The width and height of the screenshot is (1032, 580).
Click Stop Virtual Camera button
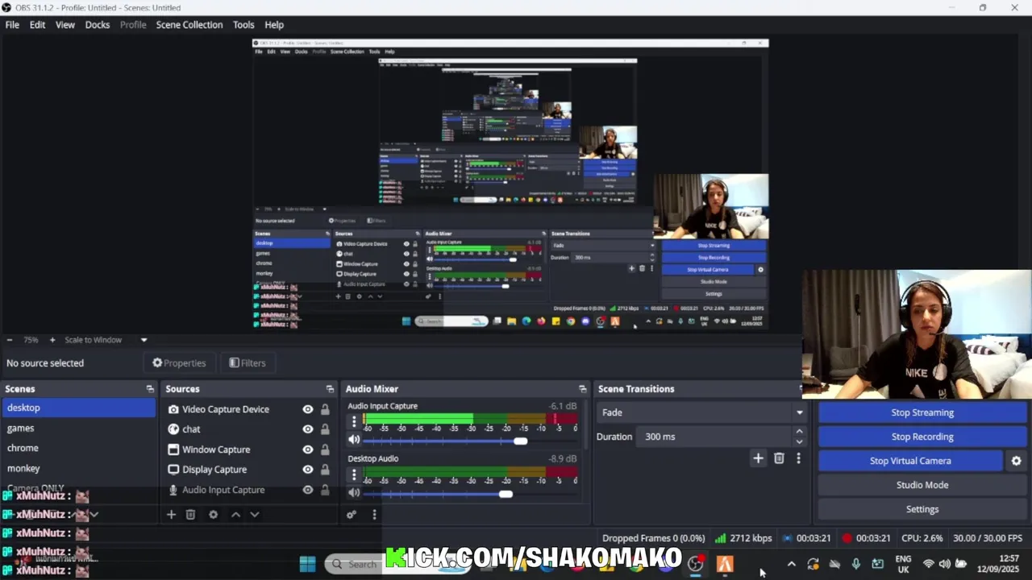[x=910, y=461]
